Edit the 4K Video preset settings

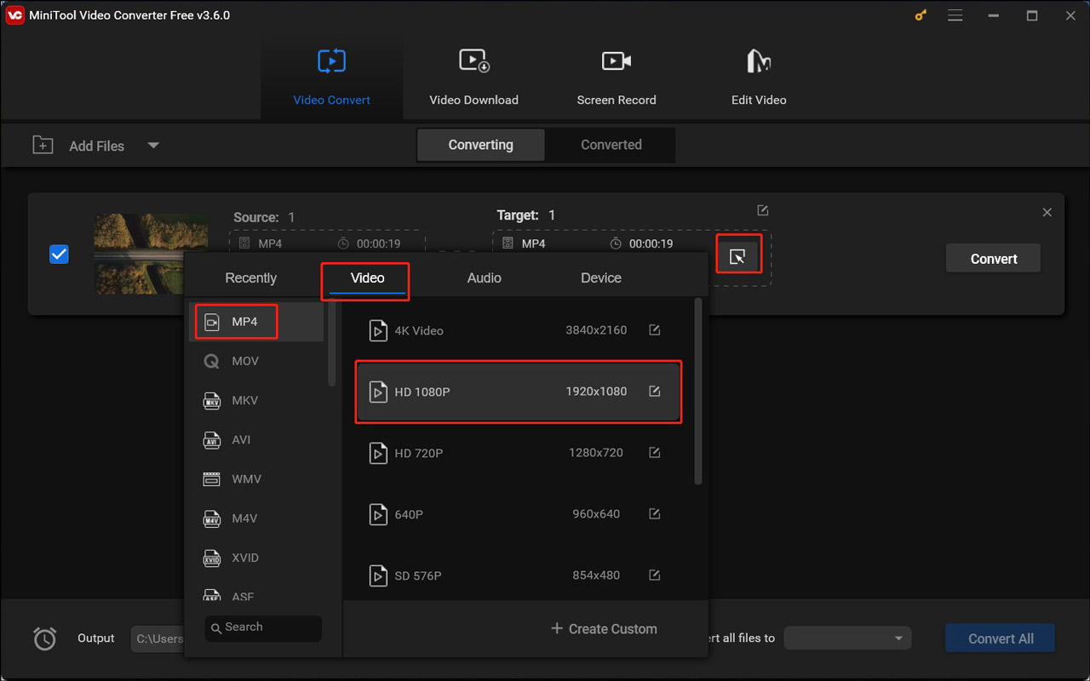[x=654, y=329]
